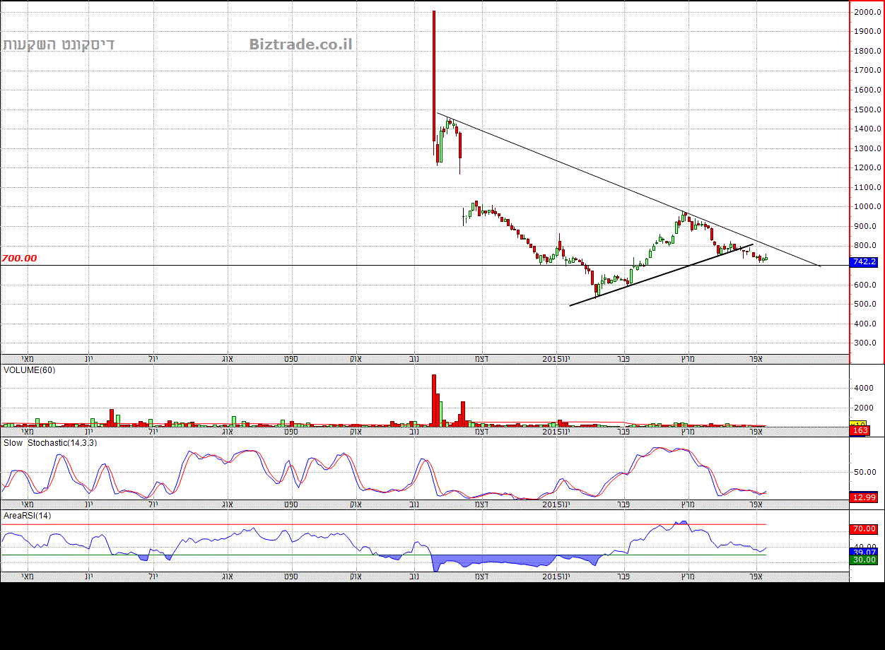Image resolution: width=885 pixels, height=650 pixels.
Task: Click the 1400.0 price axis label
Action: coord(867,129)
